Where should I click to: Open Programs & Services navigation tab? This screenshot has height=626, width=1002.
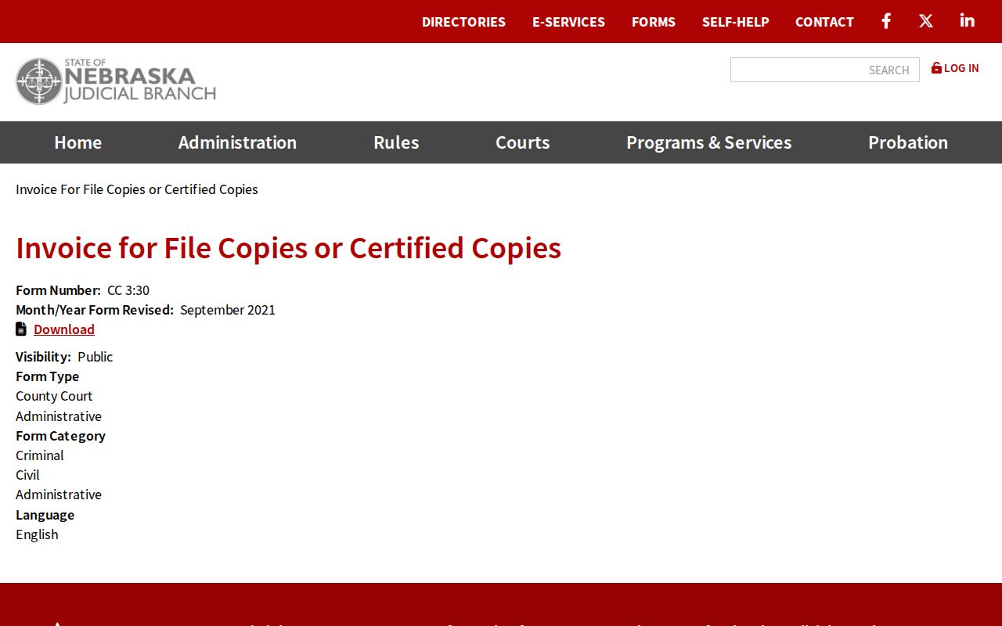[708, 142]
